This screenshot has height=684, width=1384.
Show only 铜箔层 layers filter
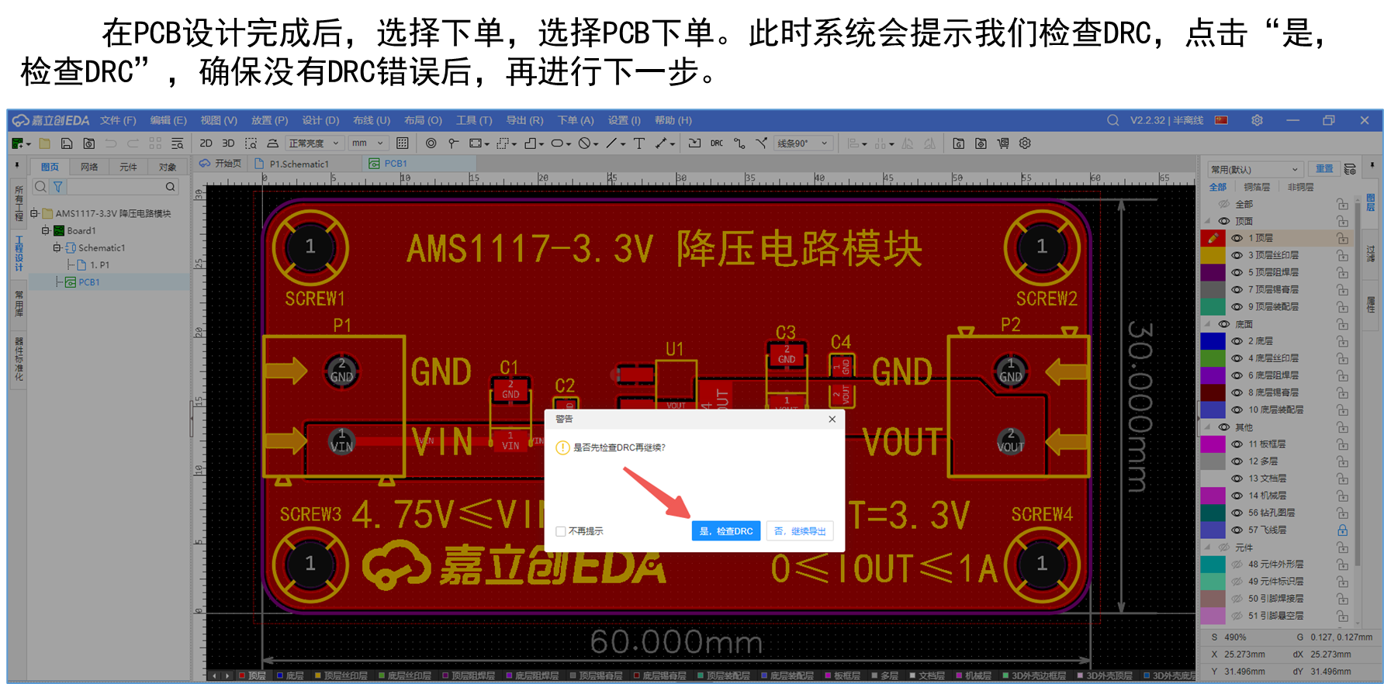(1257, 187)
